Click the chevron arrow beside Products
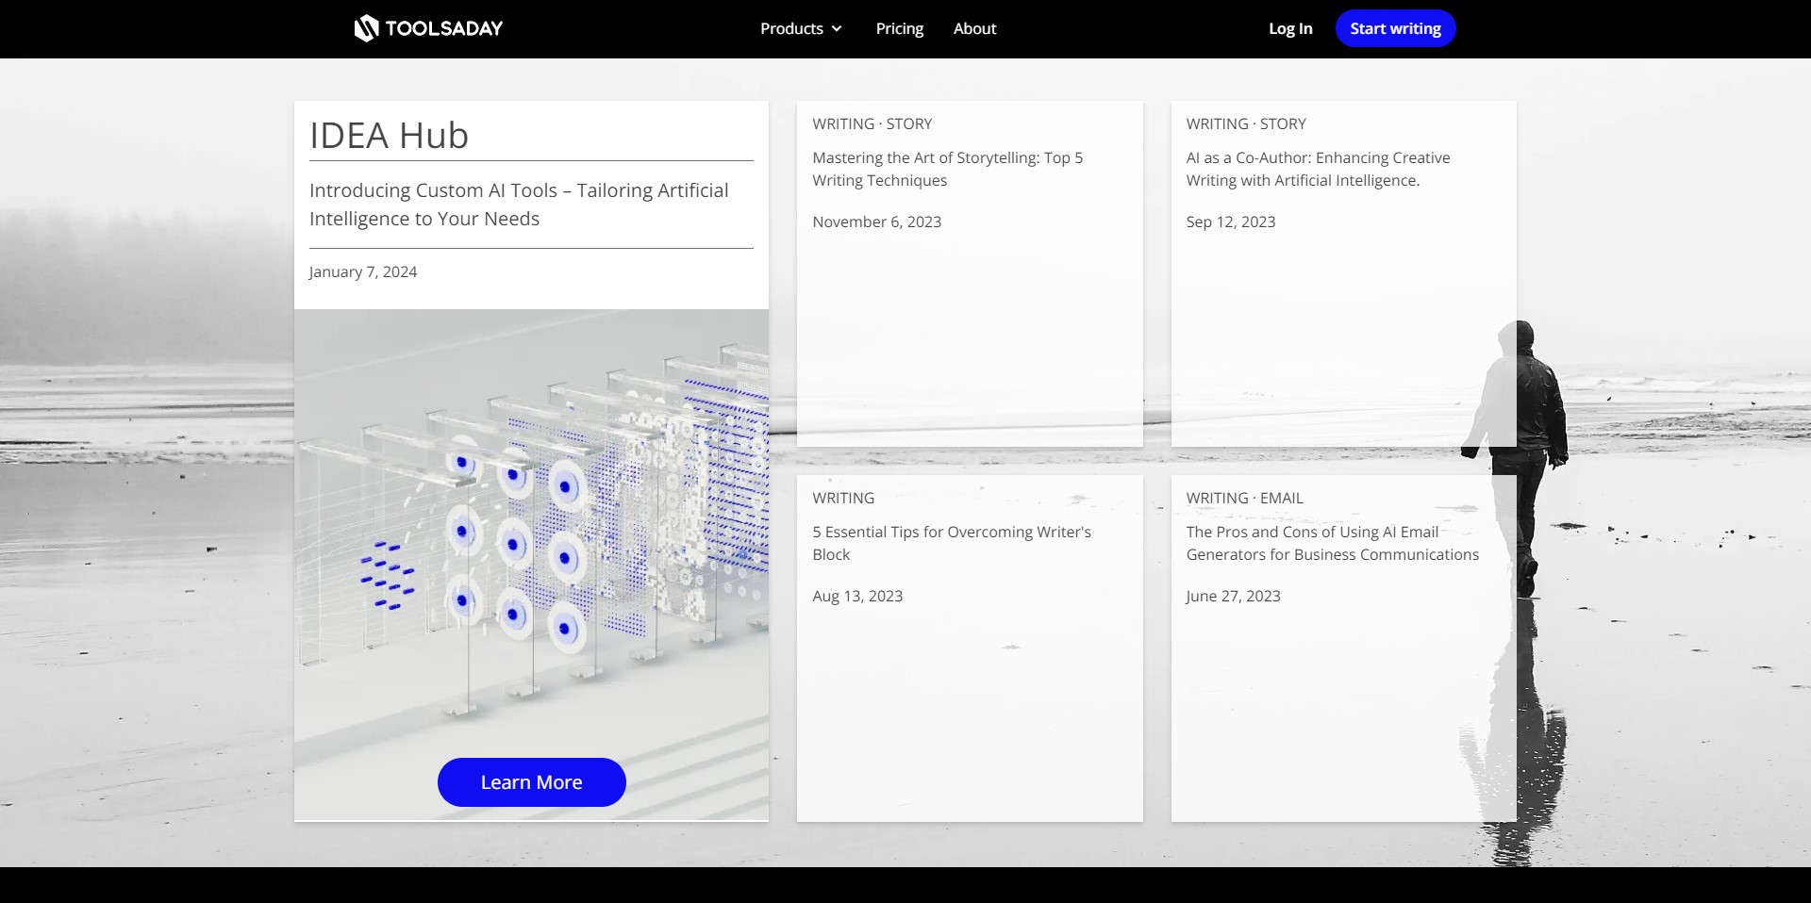The height and width of the screenshot is (903, 1811). (837, 29)
